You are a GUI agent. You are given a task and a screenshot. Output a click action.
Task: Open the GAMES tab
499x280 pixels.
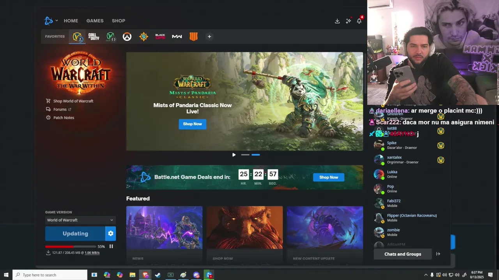click(95, 21)
